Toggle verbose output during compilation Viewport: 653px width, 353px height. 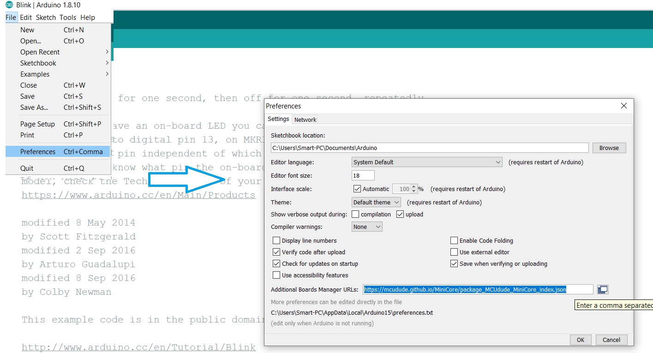point(355,214)
